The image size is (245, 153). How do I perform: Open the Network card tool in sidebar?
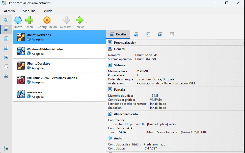click(x=6, y=57)
